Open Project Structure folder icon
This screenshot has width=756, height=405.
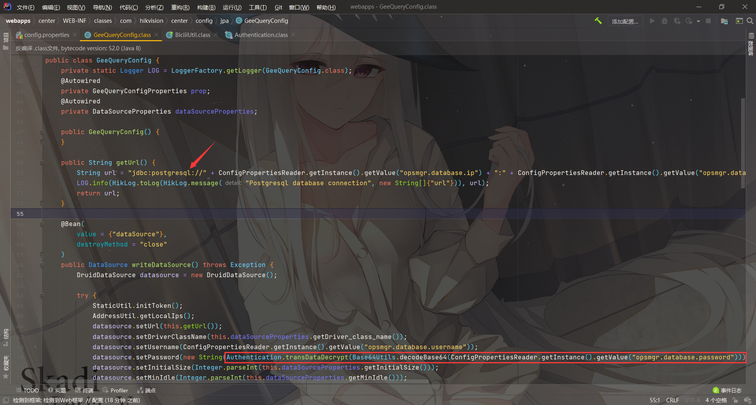[724, 21]
